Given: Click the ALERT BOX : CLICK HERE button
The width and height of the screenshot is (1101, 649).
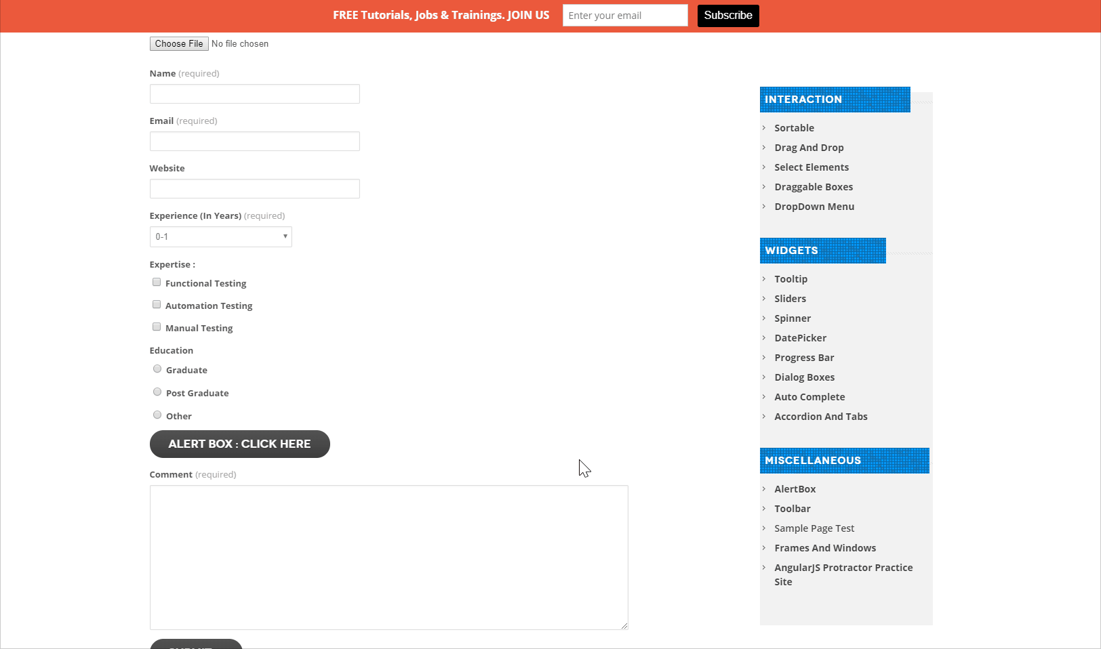Looking at the screenshot, I should [240, 444].
